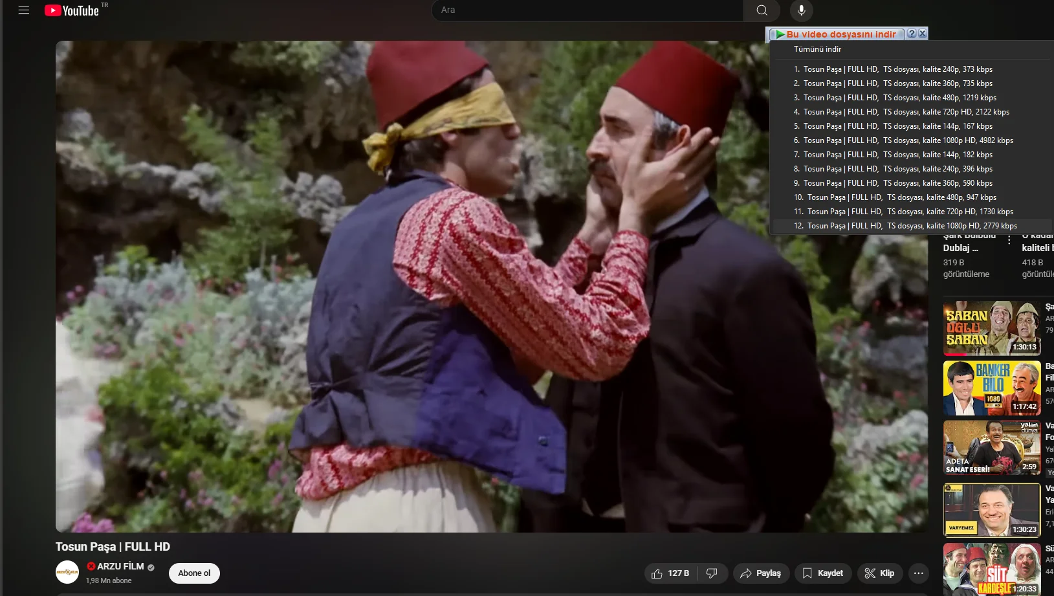Viewport: 1054px width, 596px height.
Task: Like the video (127 B)
Action: (670, 573)
